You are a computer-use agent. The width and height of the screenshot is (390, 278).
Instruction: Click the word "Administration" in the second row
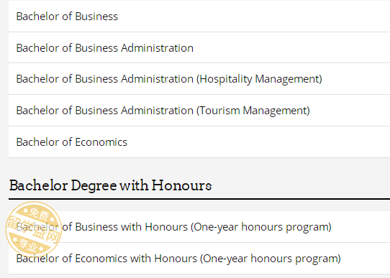(x=157, y=48)
